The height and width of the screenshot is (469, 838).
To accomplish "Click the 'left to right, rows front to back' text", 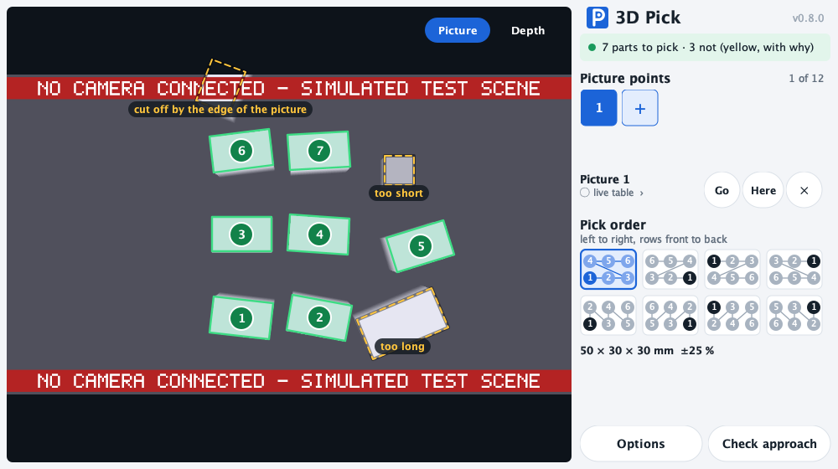I will click(654, 240).
